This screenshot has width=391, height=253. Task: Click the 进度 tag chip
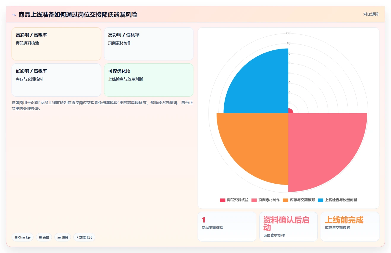point(63,237)
